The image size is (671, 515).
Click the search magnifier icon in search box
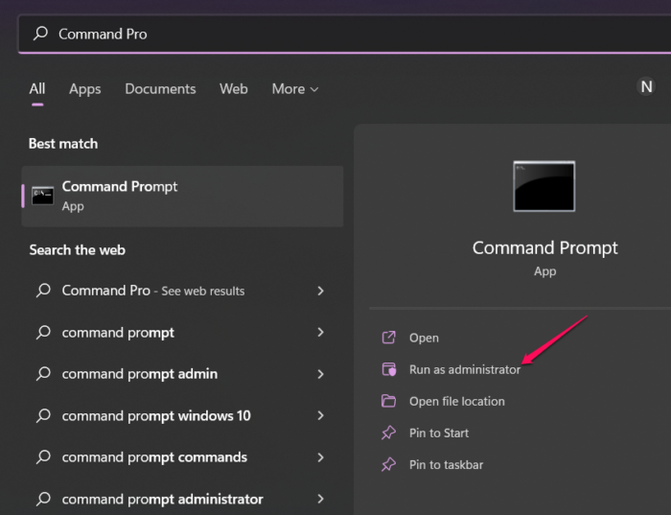pos(40,34)
